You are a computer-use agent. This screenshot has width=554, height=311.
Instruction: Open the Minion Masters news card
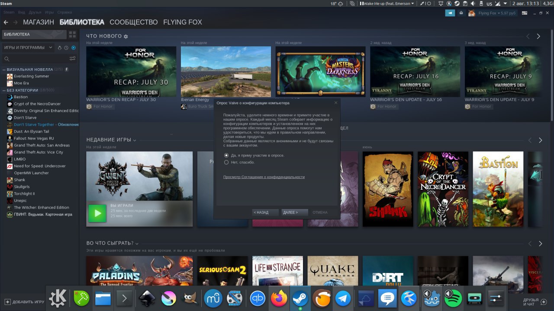[320, 72]
